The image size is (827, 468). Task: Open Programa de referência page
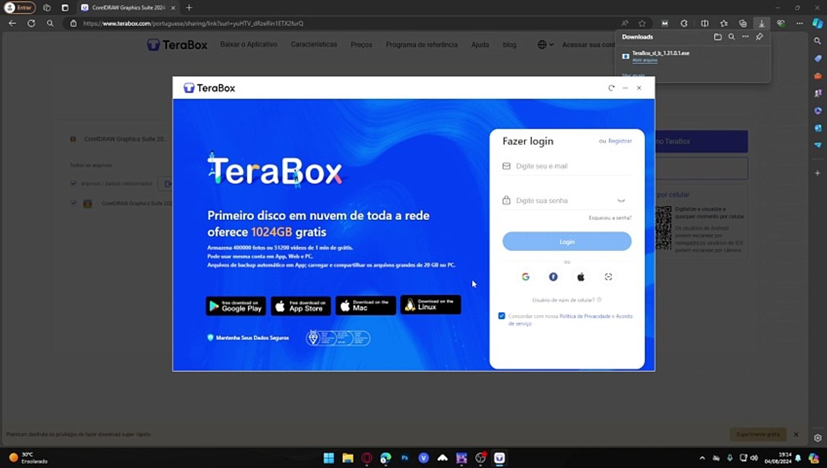click(422, 45)
